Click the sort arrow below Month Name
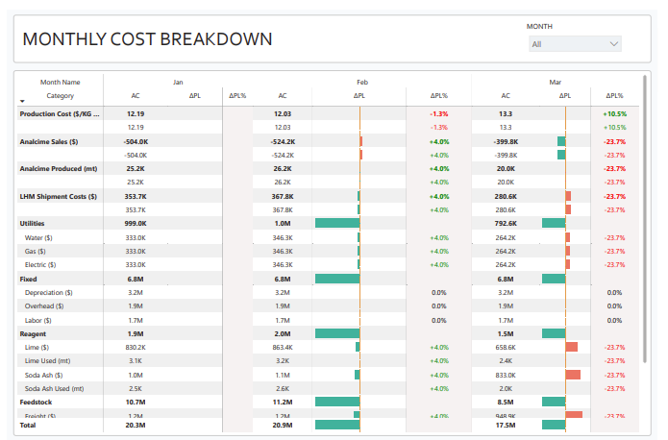Viewport: 668px width, 440px height. coord(22,101)
